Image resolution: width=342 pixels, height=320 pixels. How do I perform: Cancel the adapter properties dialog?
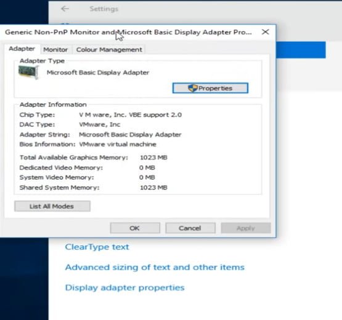pyautogui.click(x=190, y=228)
